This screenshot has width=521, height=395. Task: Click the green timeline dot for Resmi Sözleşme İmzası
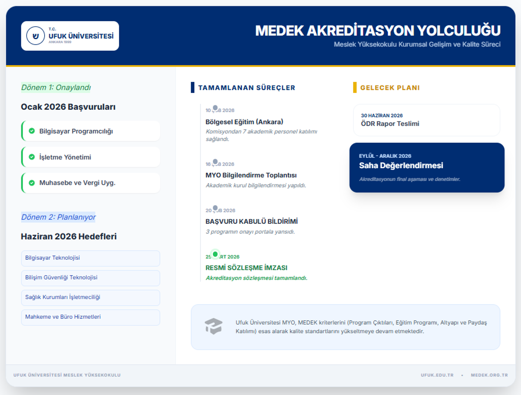[x=215, y=254]
